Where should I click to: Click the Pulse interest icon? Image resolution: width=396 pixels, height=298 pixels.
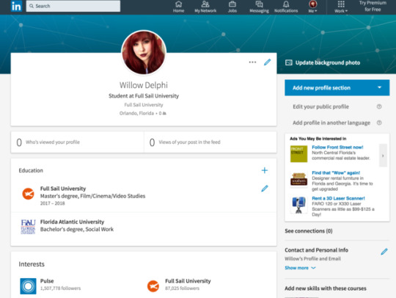pos(28,286)
